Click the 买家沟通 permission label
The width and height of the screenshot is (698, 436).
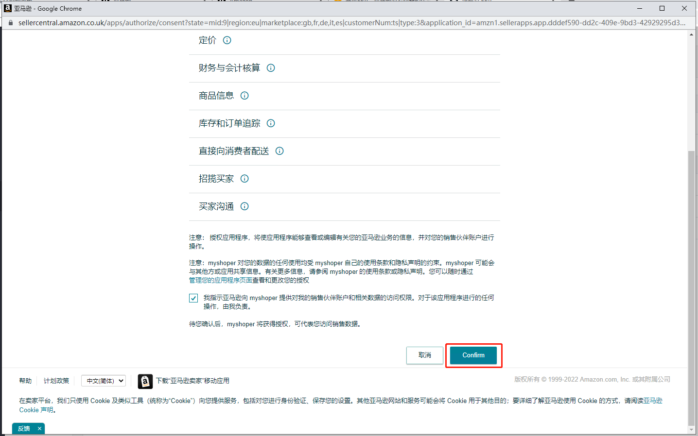point(216,206)
